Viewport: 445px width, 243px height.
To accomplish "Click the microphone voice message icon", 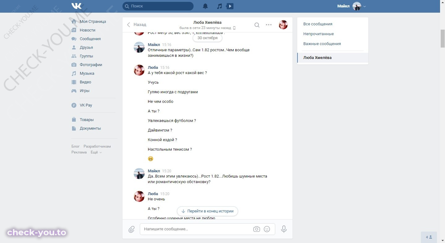I will click(x=284, y=229).
